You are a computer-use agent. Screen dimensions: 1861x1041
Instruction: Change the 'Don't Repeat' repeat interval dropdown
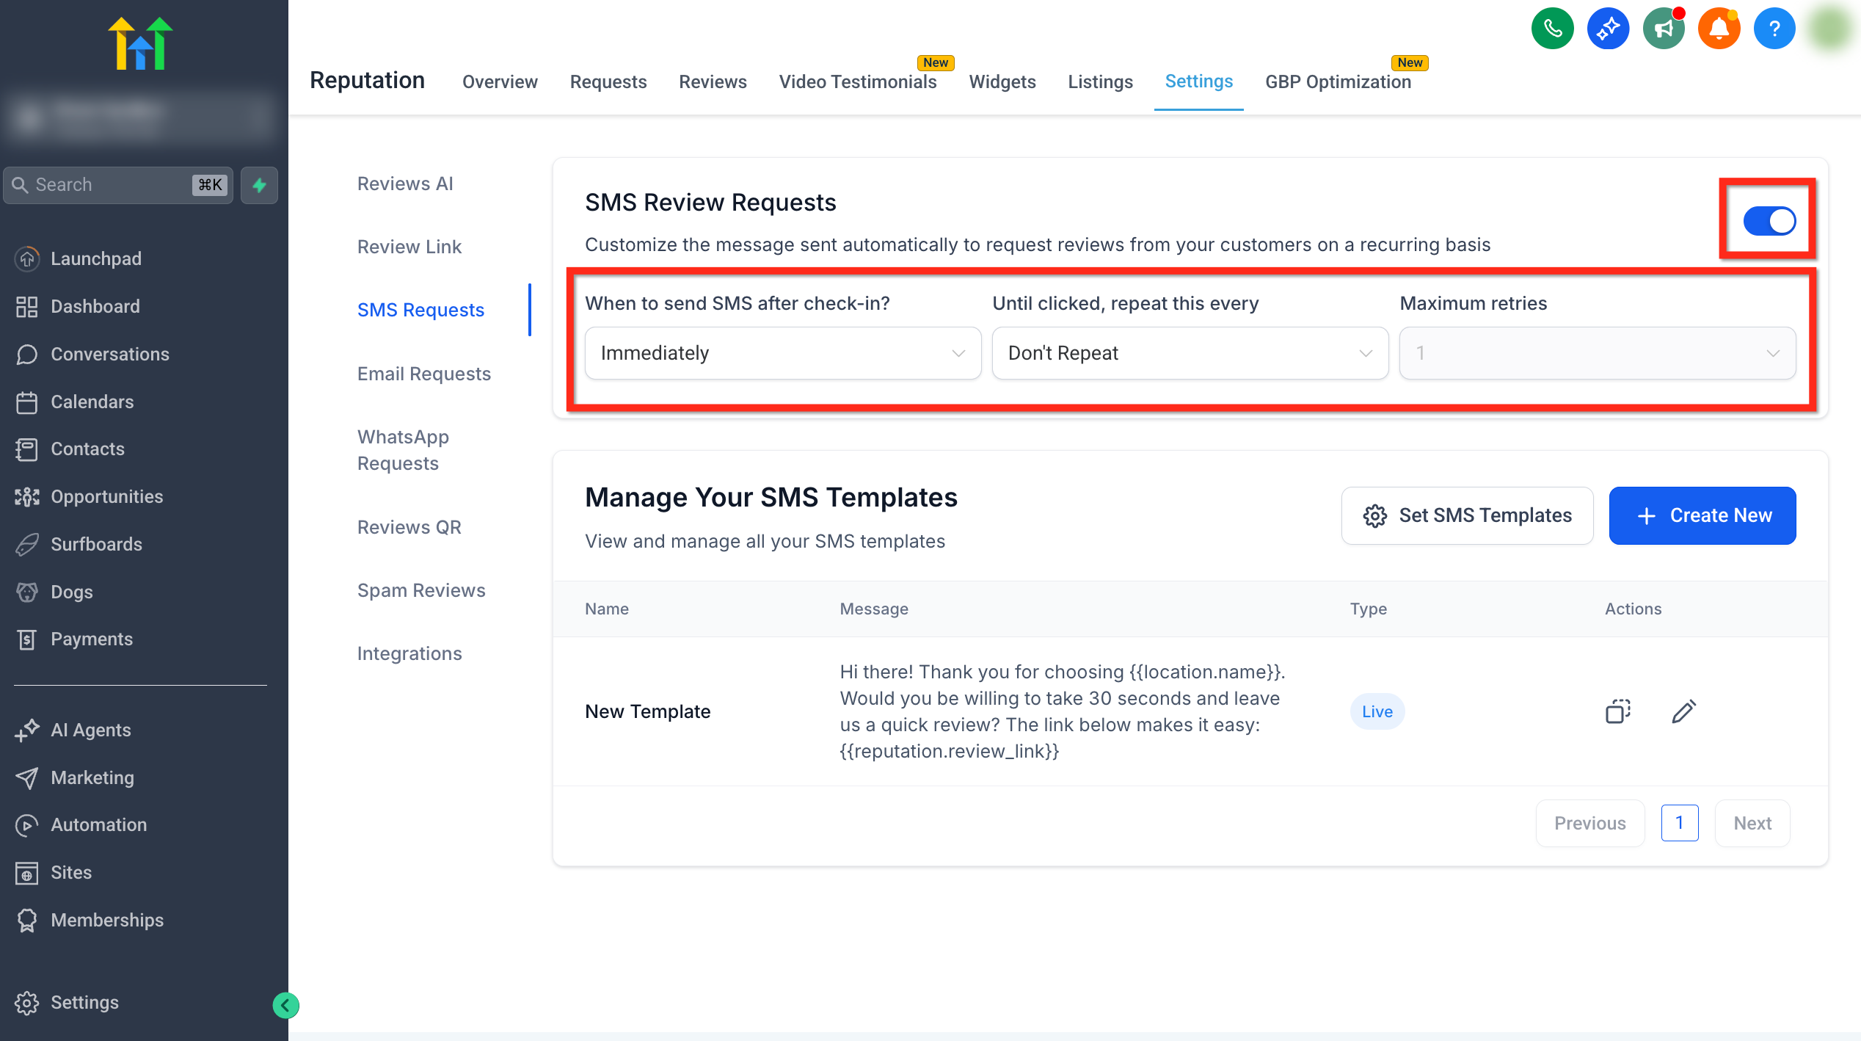pos(1190,353)
